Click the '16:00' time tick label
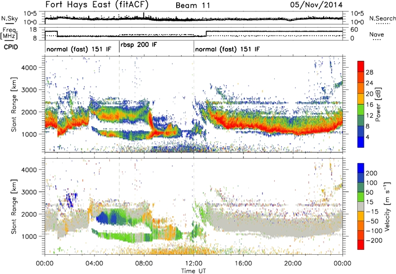396x274 pixels. (x=243, y=264)
